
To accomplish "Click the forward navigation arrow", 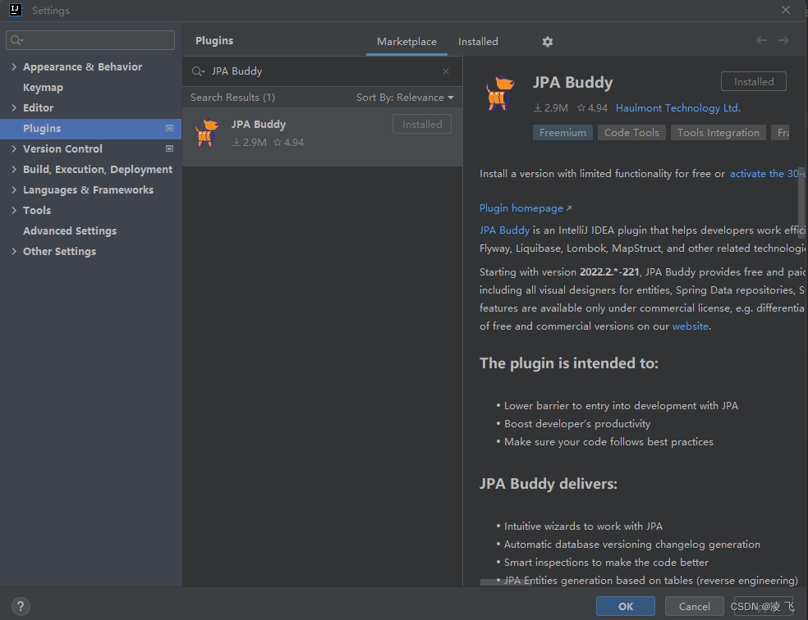I will [783, 40].
